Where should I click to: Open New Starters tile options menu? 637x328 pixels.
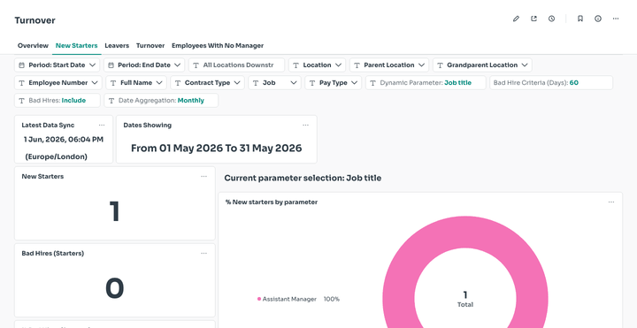[x=204, y=176]
